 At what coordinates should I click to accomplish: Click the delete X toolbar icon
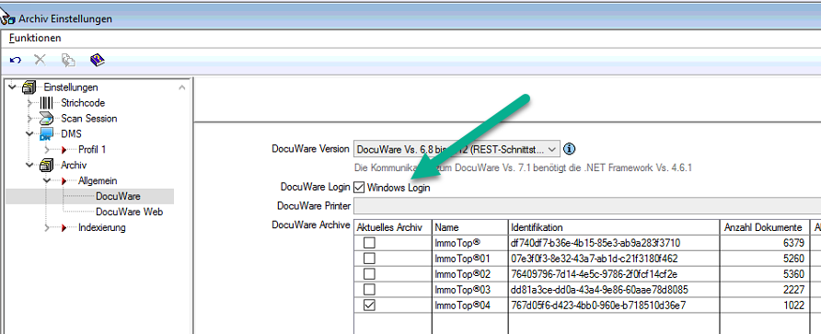pos(40,60)
